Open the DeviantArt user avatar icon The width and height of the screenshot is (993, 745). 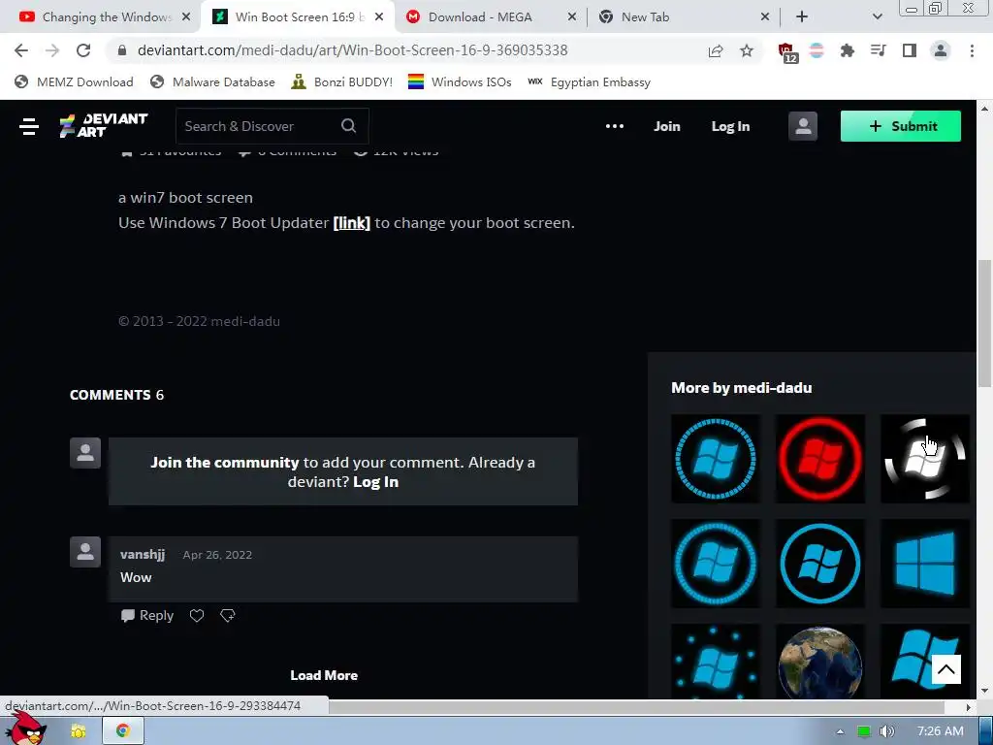(803, 126)
